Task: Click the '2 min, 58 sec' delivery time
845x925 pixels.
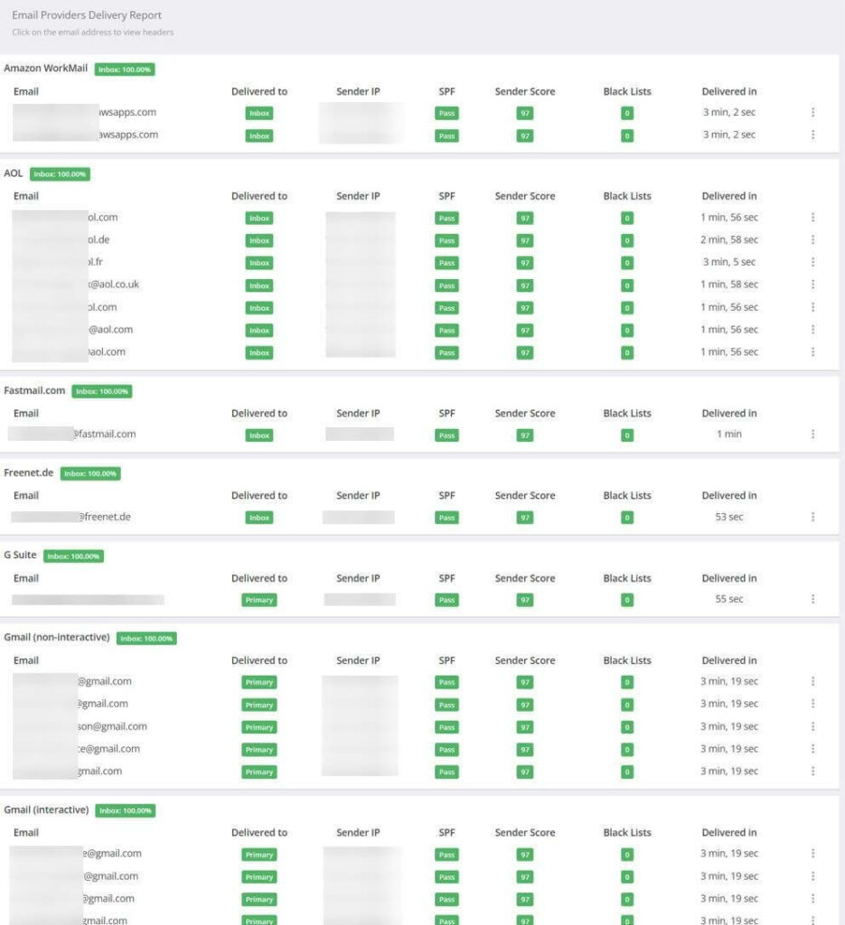Action: click(x=729, y=239)
